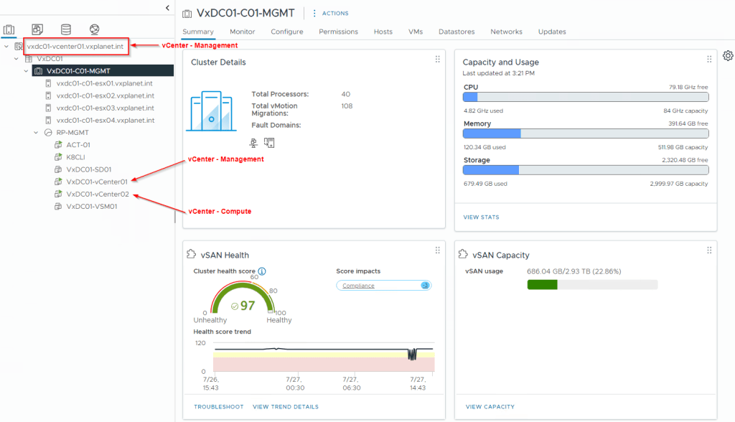Click cluster icon next to VxDC01-C01-MGMT in tree

[x=39, y=71]
